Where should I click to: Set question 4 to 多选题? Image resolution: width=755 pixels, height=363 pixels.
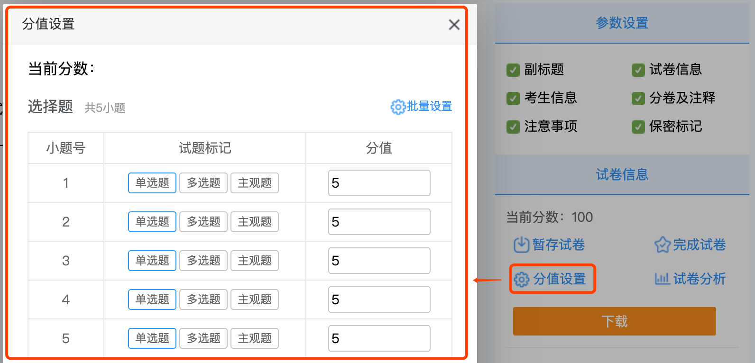[203, 299]
